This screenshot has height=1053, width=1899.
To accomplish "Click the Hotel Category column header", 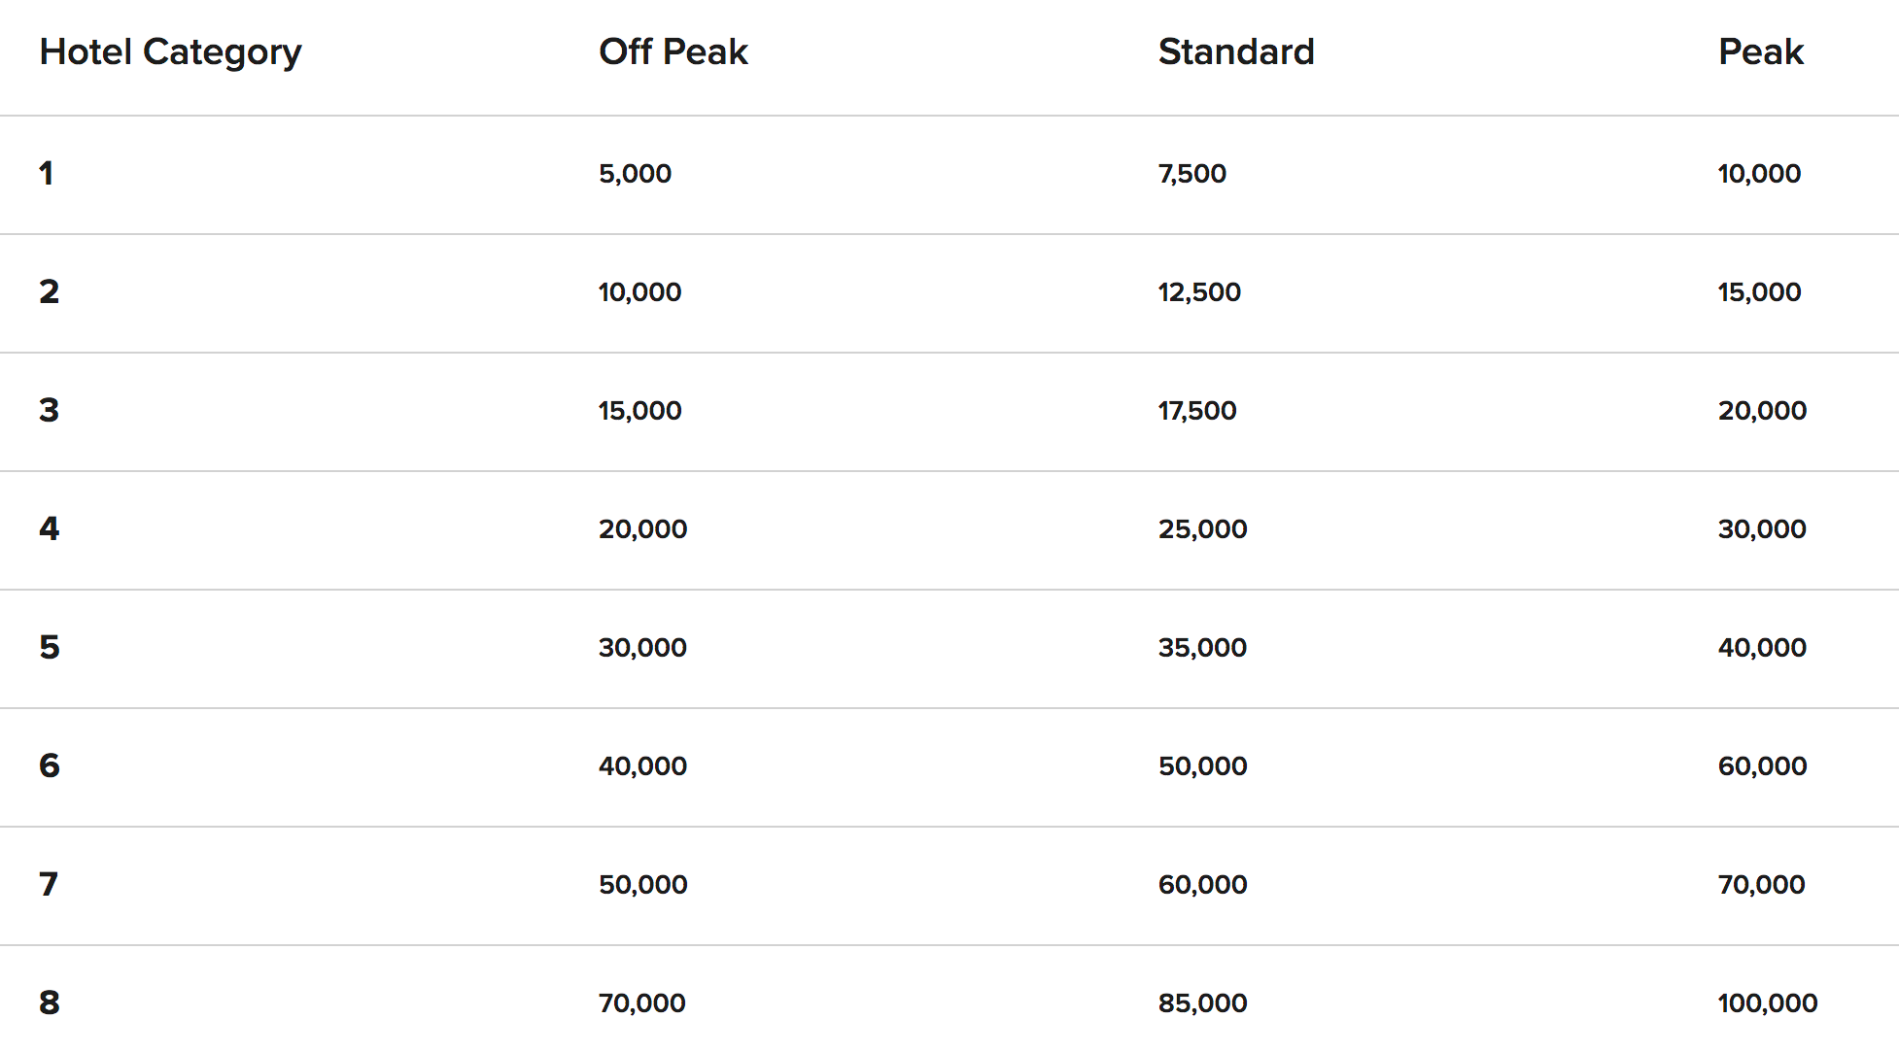I will pos(170,52).
